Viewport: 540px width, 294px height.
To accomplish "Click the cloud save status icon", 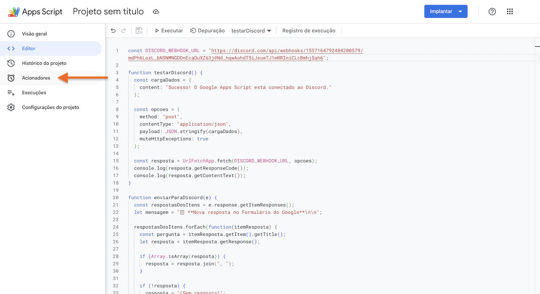I will 156,12.
